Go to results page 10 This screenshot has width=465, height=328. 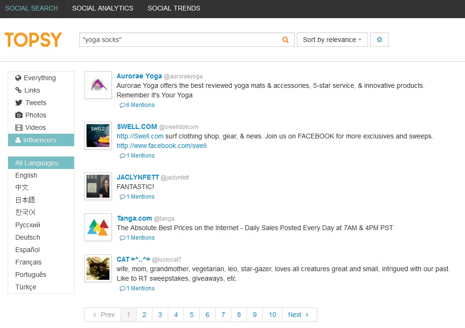(272, 315)
